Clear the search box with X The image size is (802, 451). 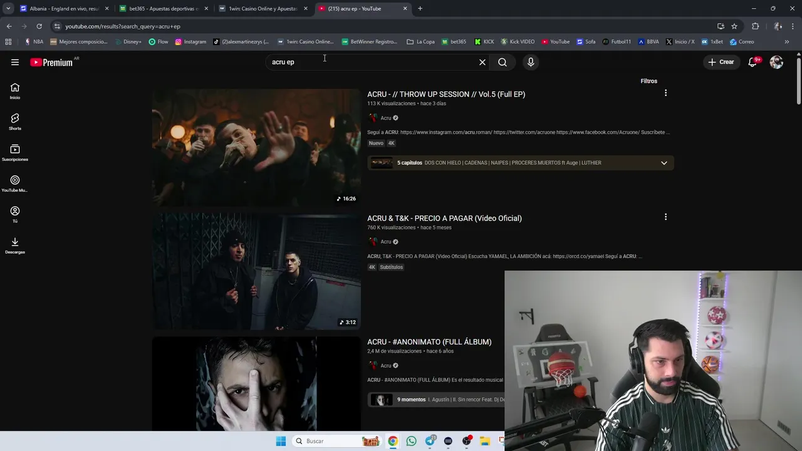click(482, 62)
